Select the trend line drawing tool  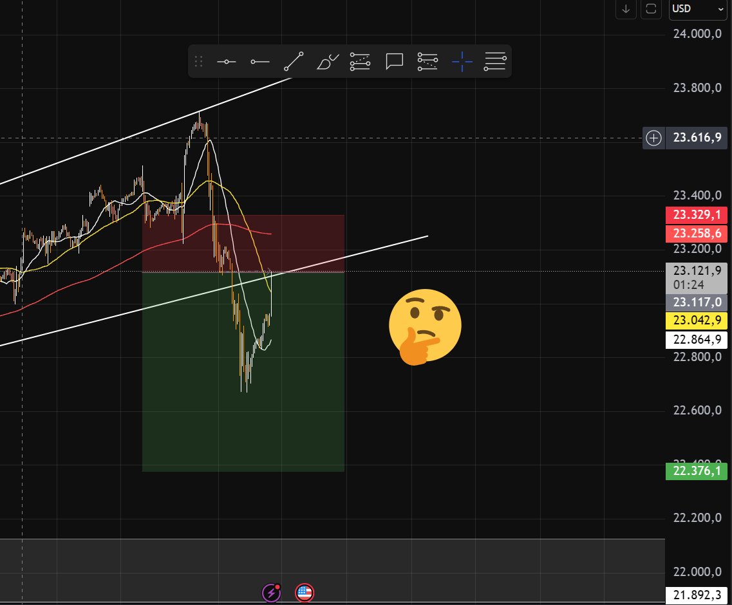(x=293, y=61)
